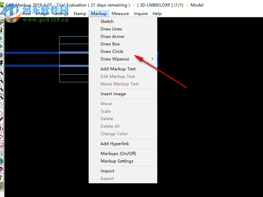Select the red pencil sketch tool
263x197 pixels.
1,119
